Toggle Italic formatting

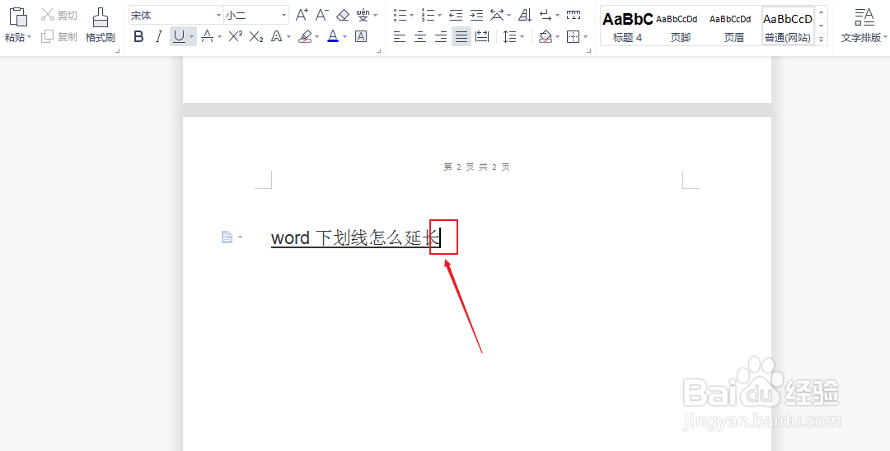tap(159, 37)
